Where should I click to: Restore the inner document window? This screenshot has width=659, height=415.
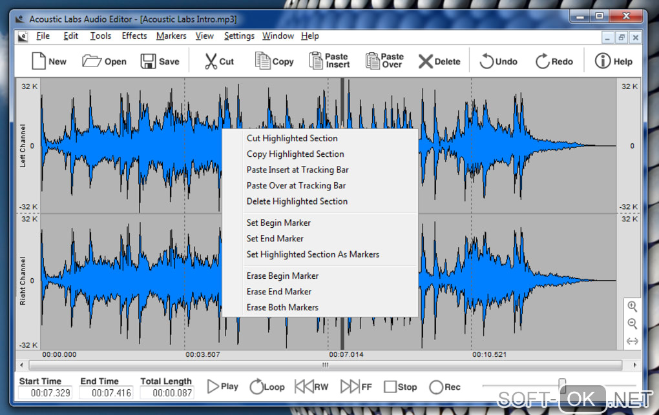coord(621,38)
